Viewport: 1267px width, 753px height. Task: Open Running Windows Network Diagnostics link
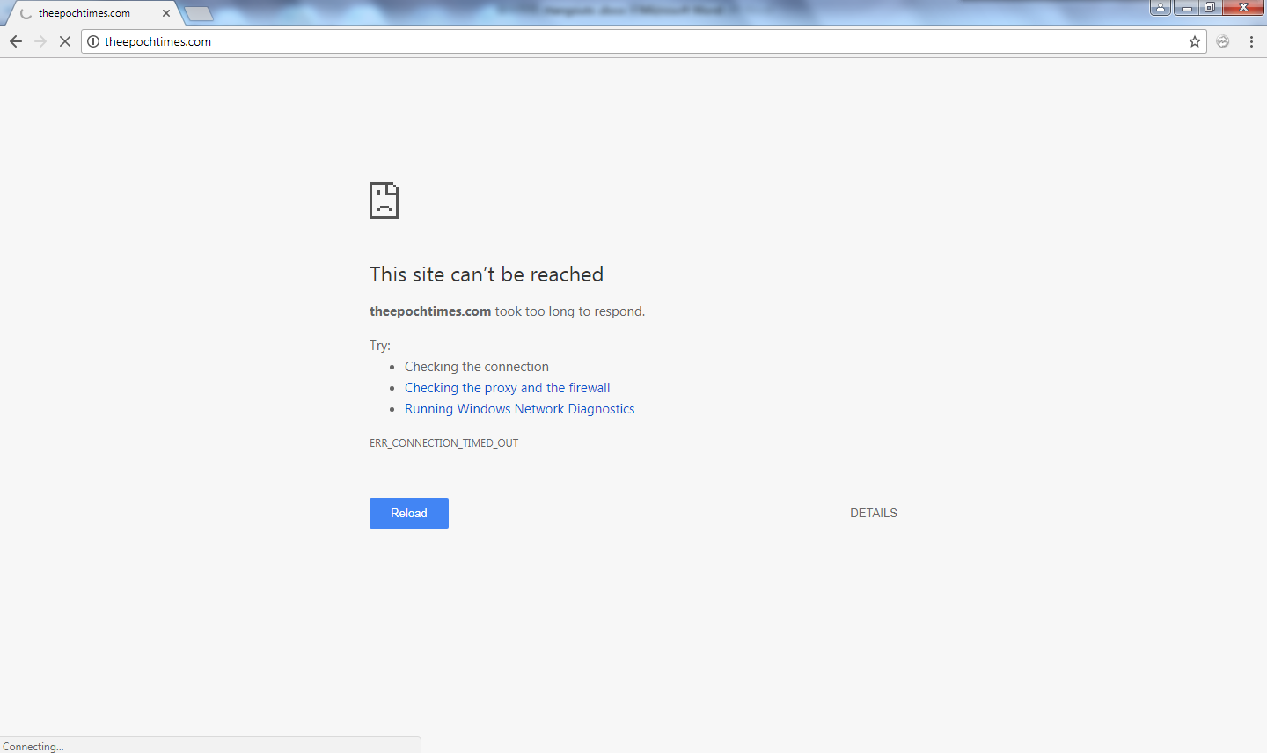point(519,409)
